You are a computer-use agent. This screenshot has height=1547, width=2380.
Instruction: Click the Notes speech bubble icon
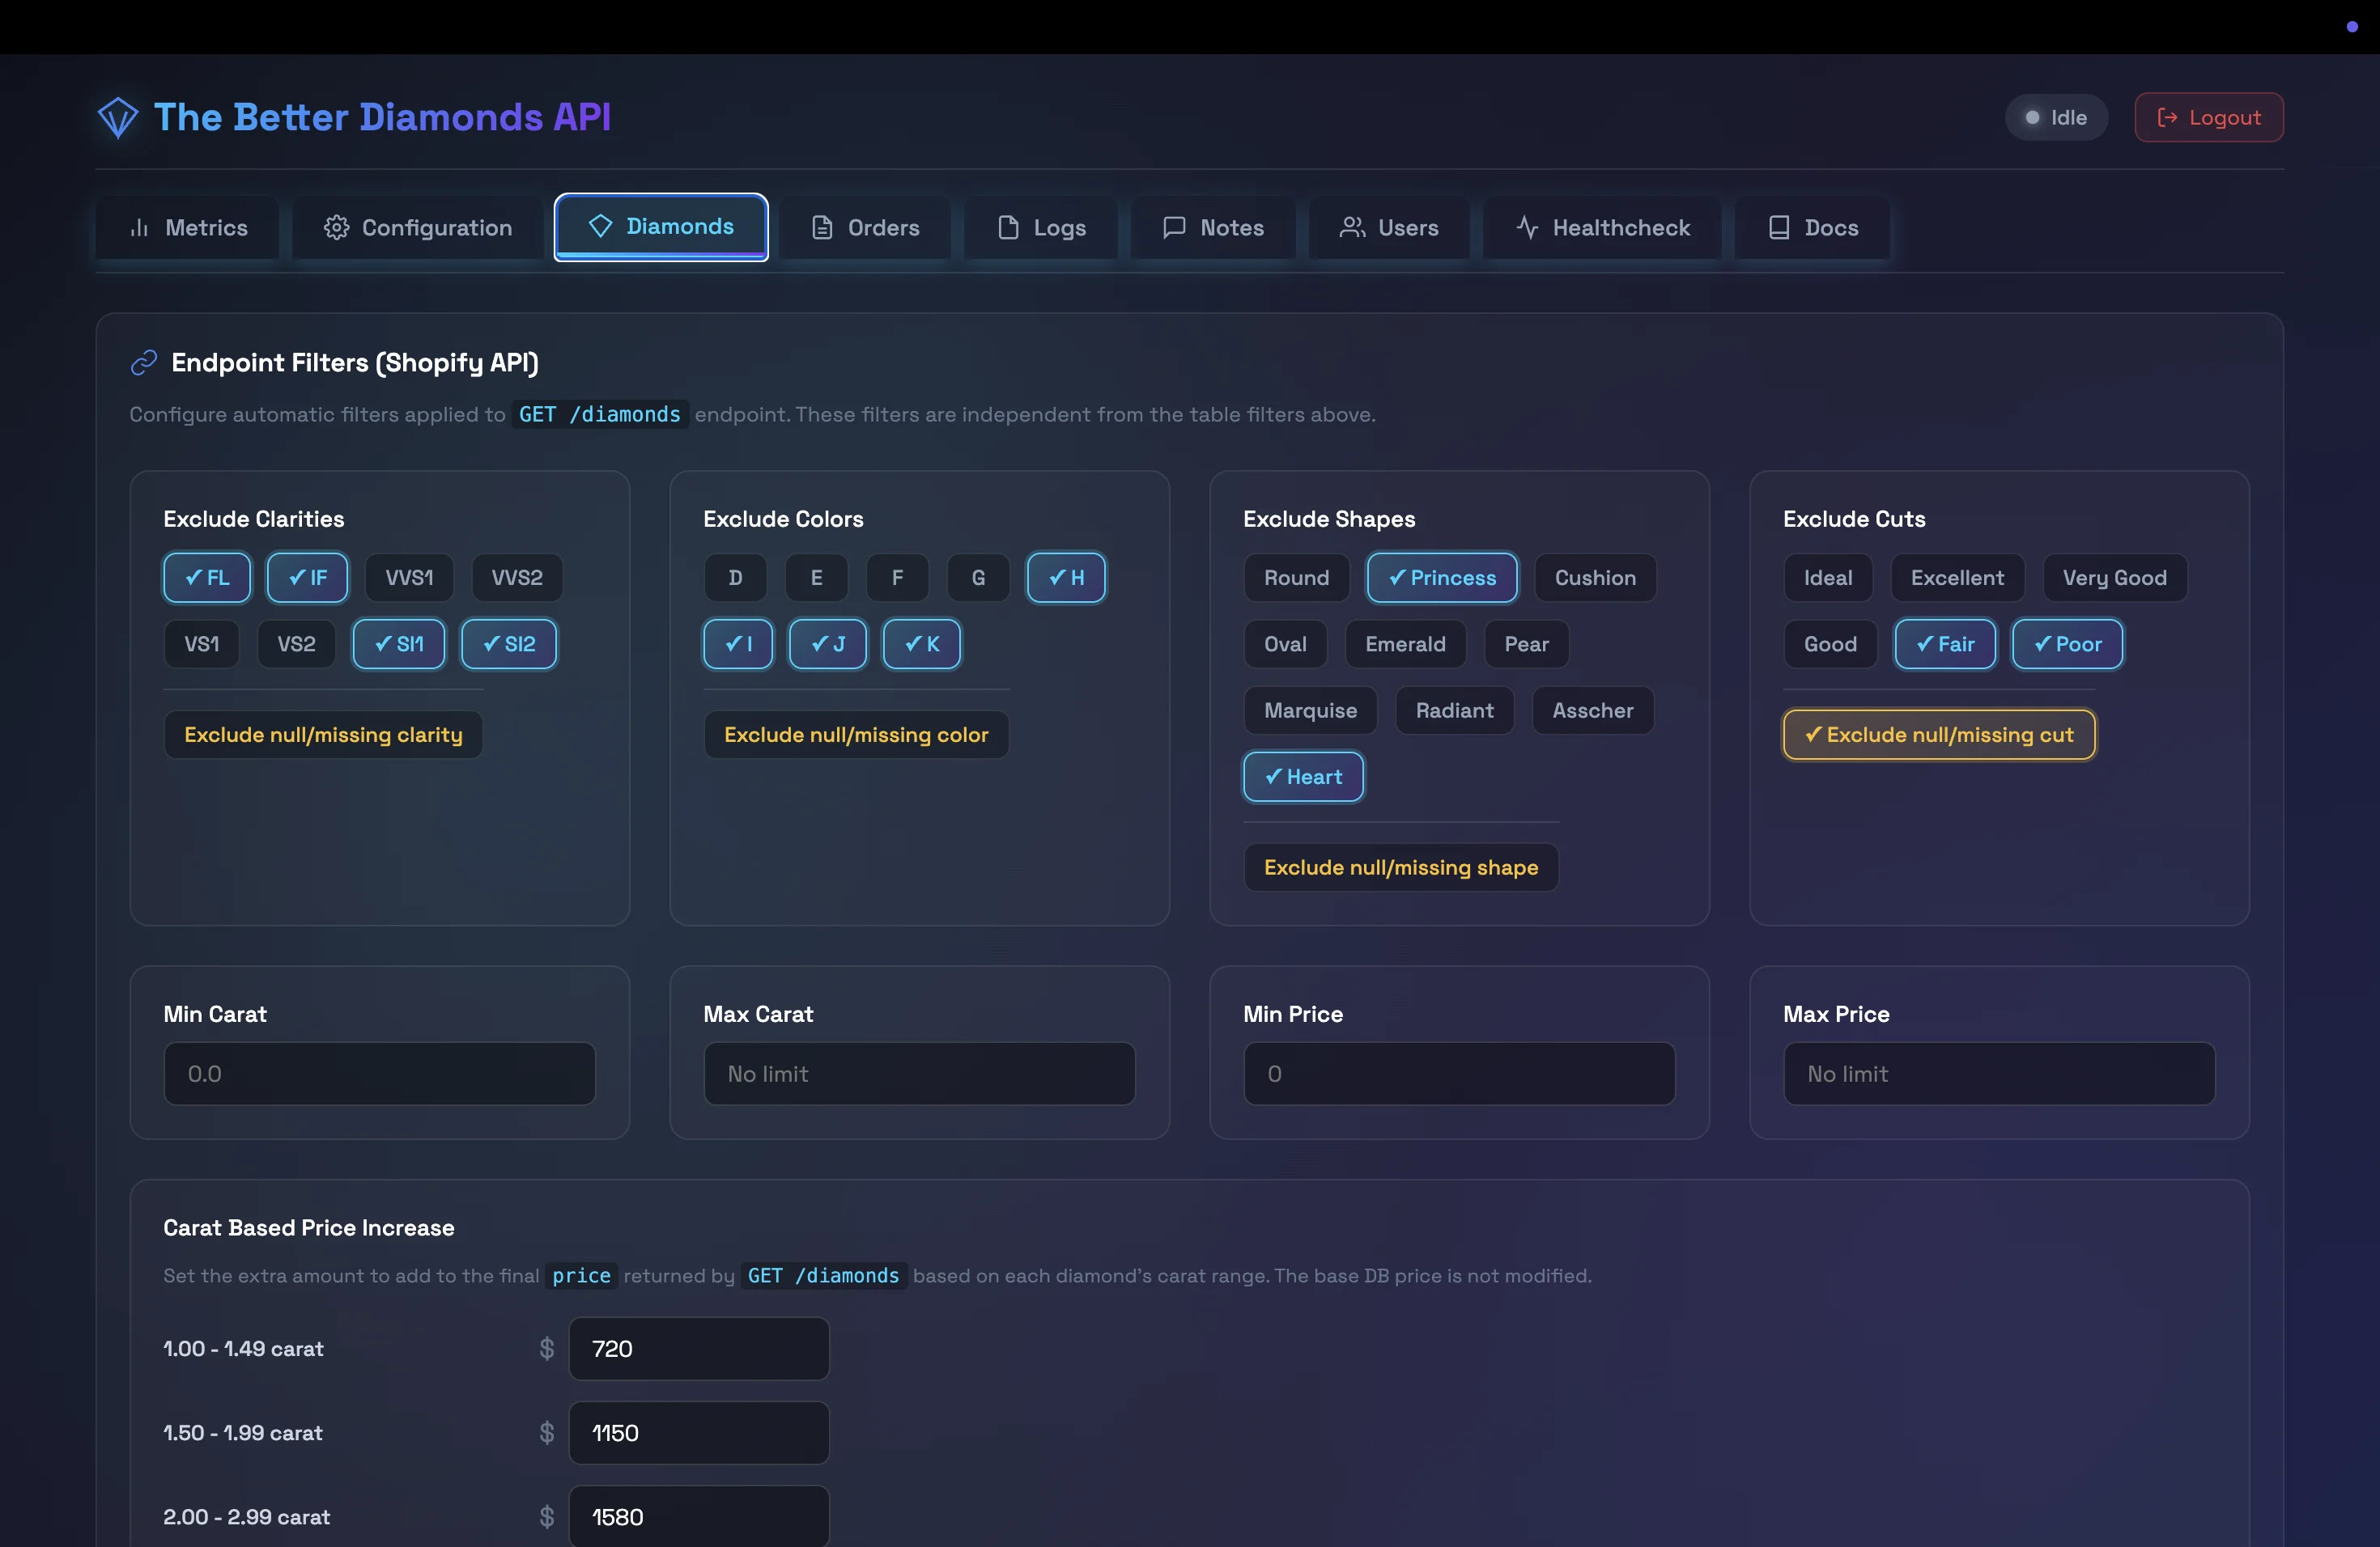[1174, 228]
